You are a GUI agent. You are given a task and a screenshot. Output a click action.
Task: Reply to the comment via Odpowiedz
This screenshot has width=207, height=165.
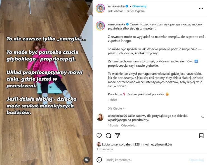point(128,125)
